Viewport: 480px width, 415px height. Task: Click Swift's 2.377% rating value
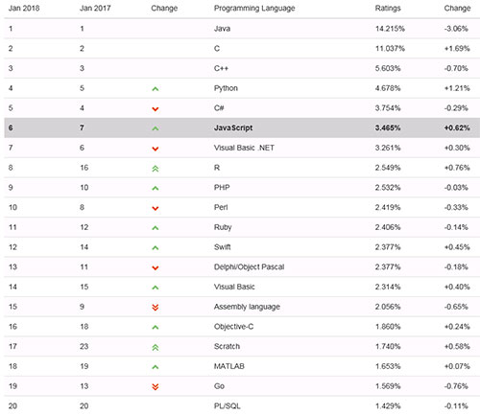click(x=388, y=247)
